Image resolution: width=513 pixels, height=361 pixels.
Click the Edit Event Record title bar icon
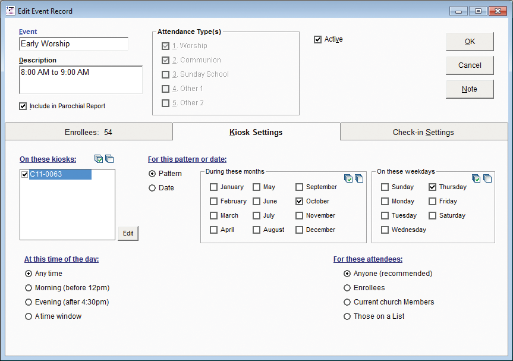10,11
